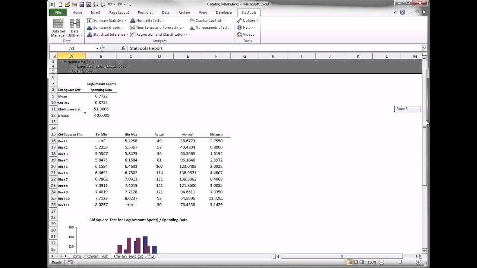The width and height of the screenshot is (477, 268).
Task: Open the Data Set Manager
Action: (58, 28)
